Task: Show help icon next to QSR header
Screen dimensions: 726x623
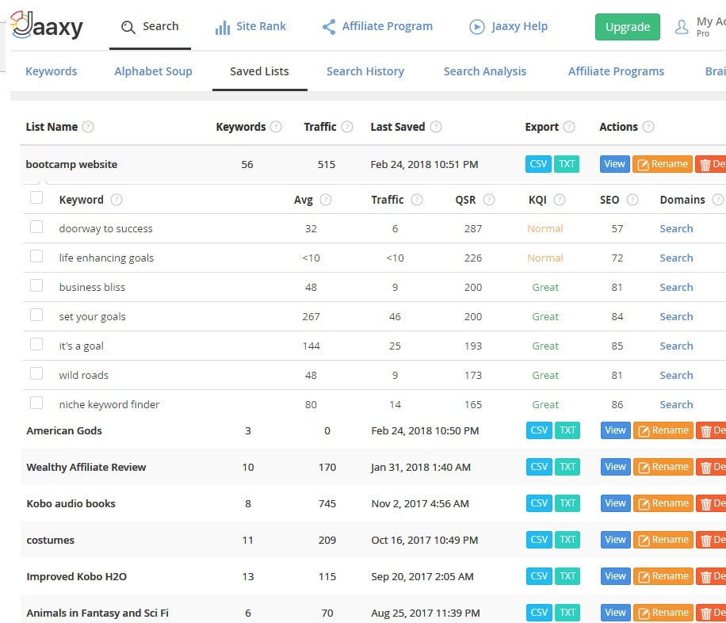Action: tap(489, 200)
